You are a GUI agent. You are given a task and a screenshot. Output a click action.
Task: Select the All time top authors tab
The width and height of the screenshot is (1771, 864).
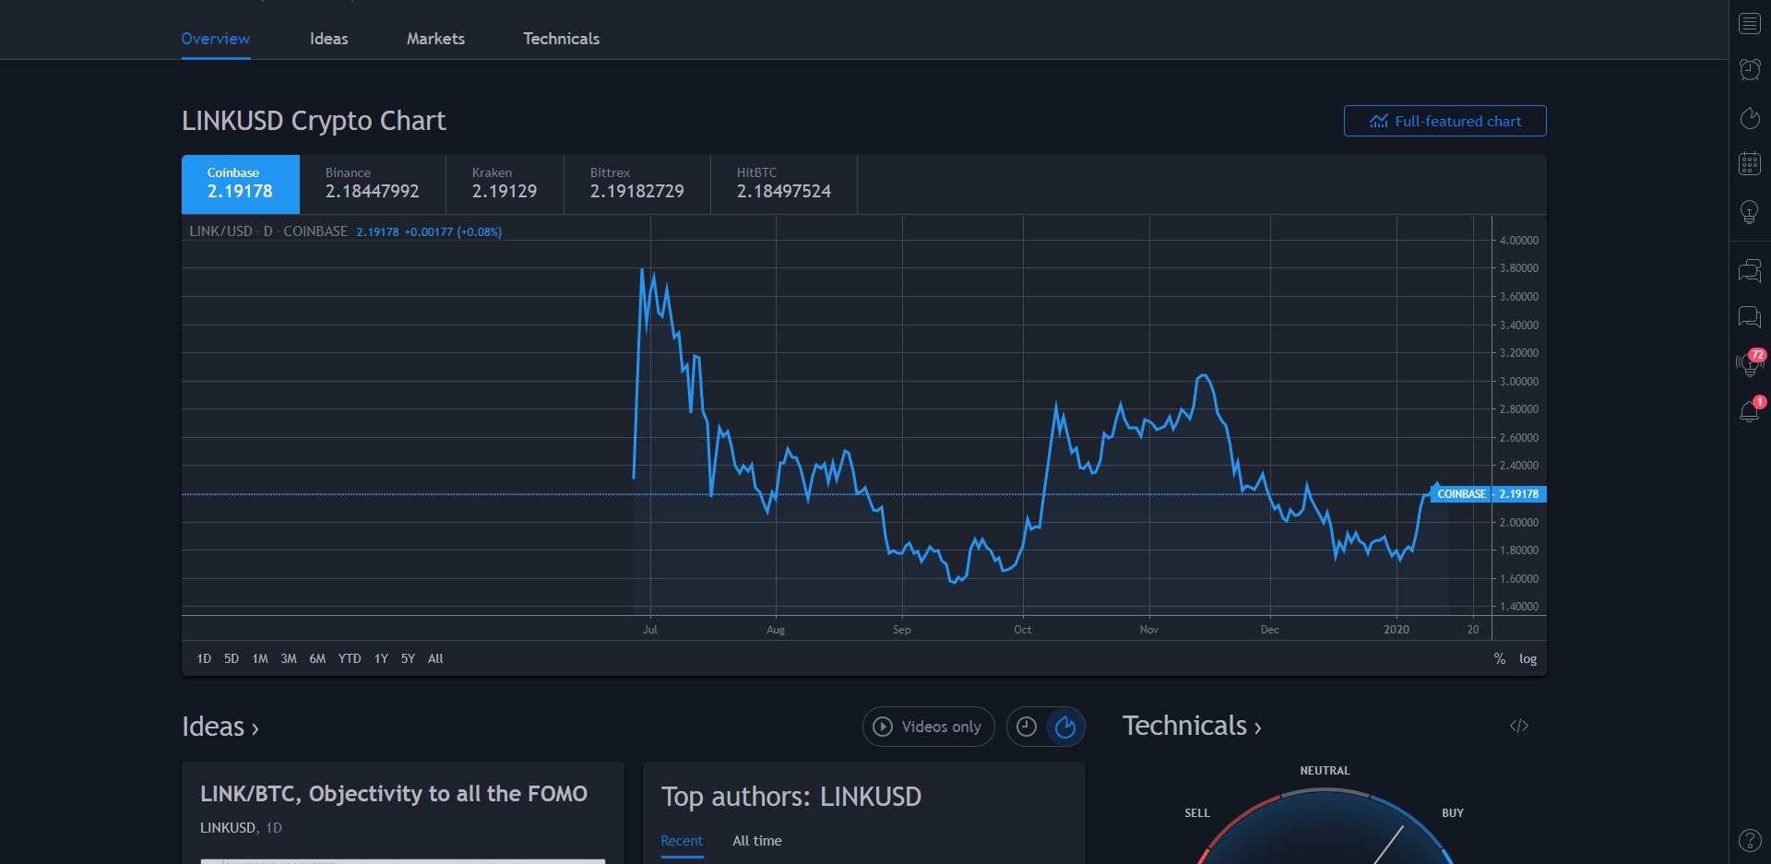[x=757, y=840]
